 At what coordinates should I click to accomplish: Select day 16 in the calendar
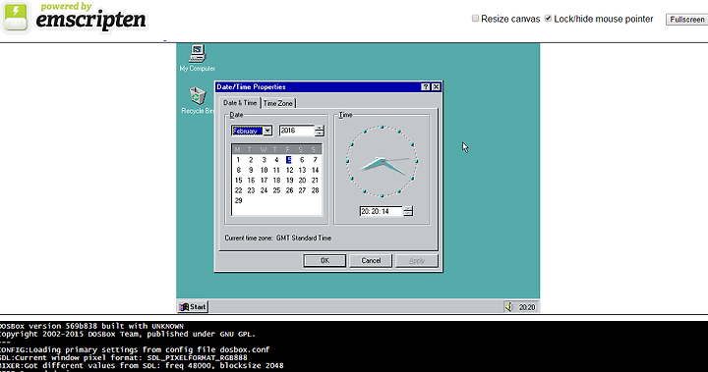point(251,181)
